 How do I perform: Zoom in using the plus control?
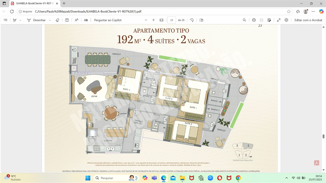click(153, 20)
